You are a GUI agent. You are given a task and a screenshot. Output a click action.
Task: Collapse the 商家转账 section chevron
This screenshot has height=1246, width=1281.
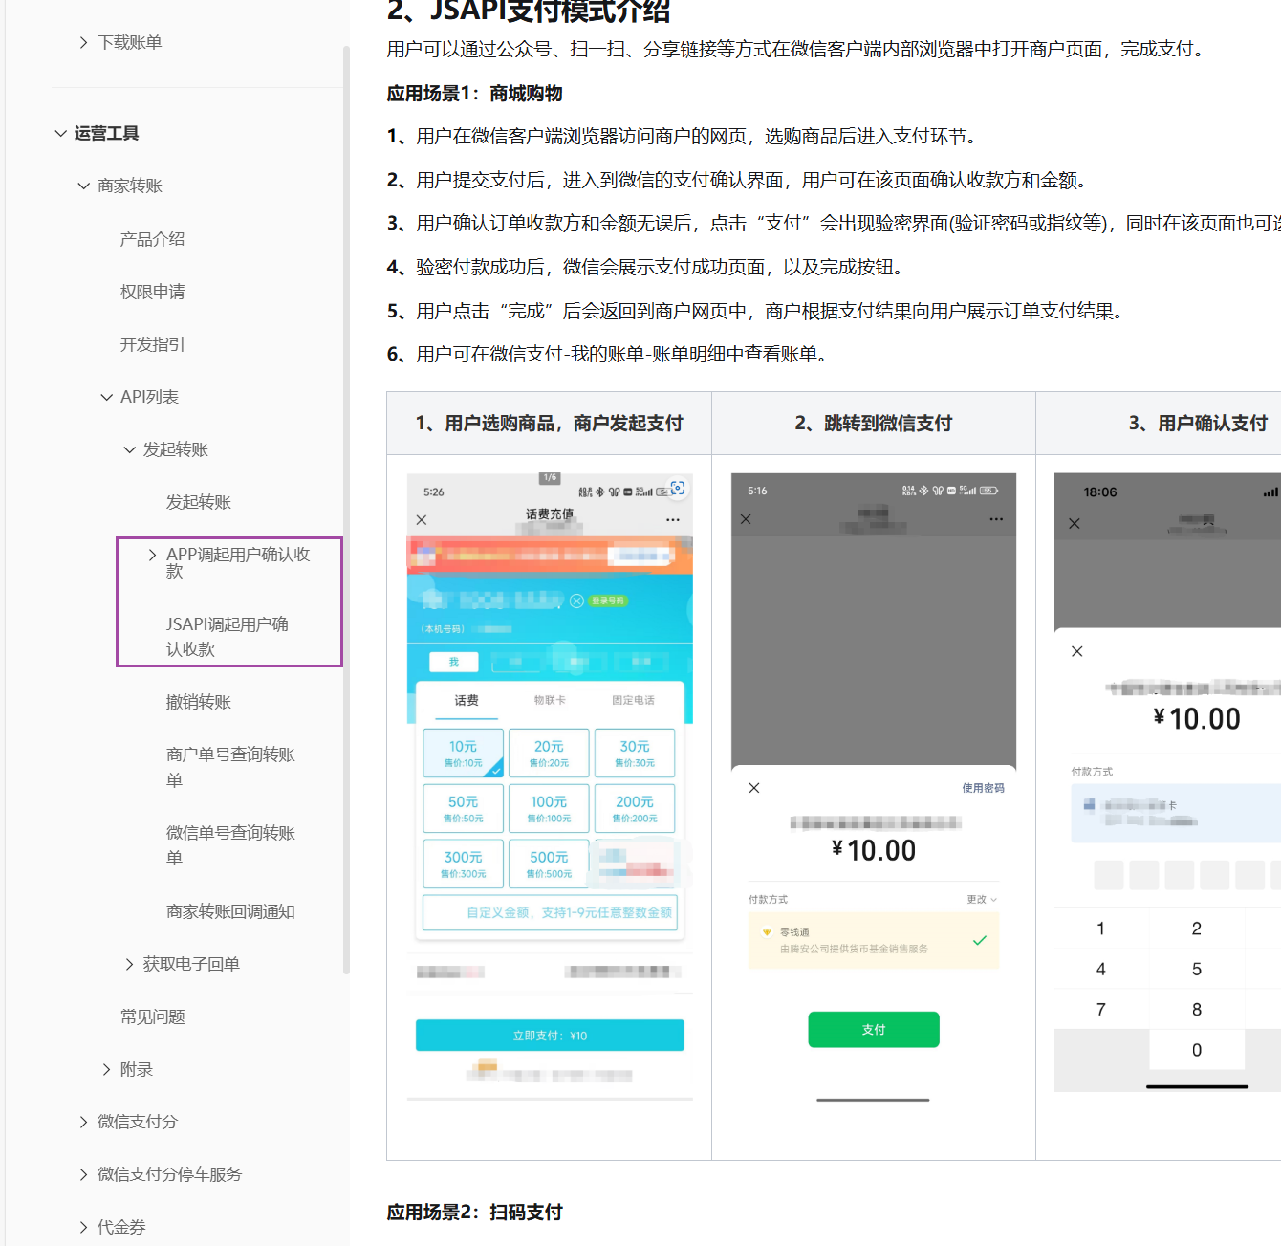click(84, 186)
